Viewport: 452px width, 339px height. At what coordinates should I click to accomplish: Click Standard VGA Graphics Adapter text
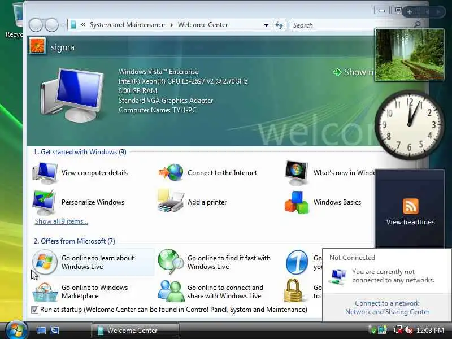click(x=166, y=101)
